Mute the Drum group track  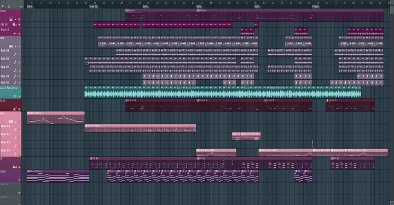[x=19, y=19]
